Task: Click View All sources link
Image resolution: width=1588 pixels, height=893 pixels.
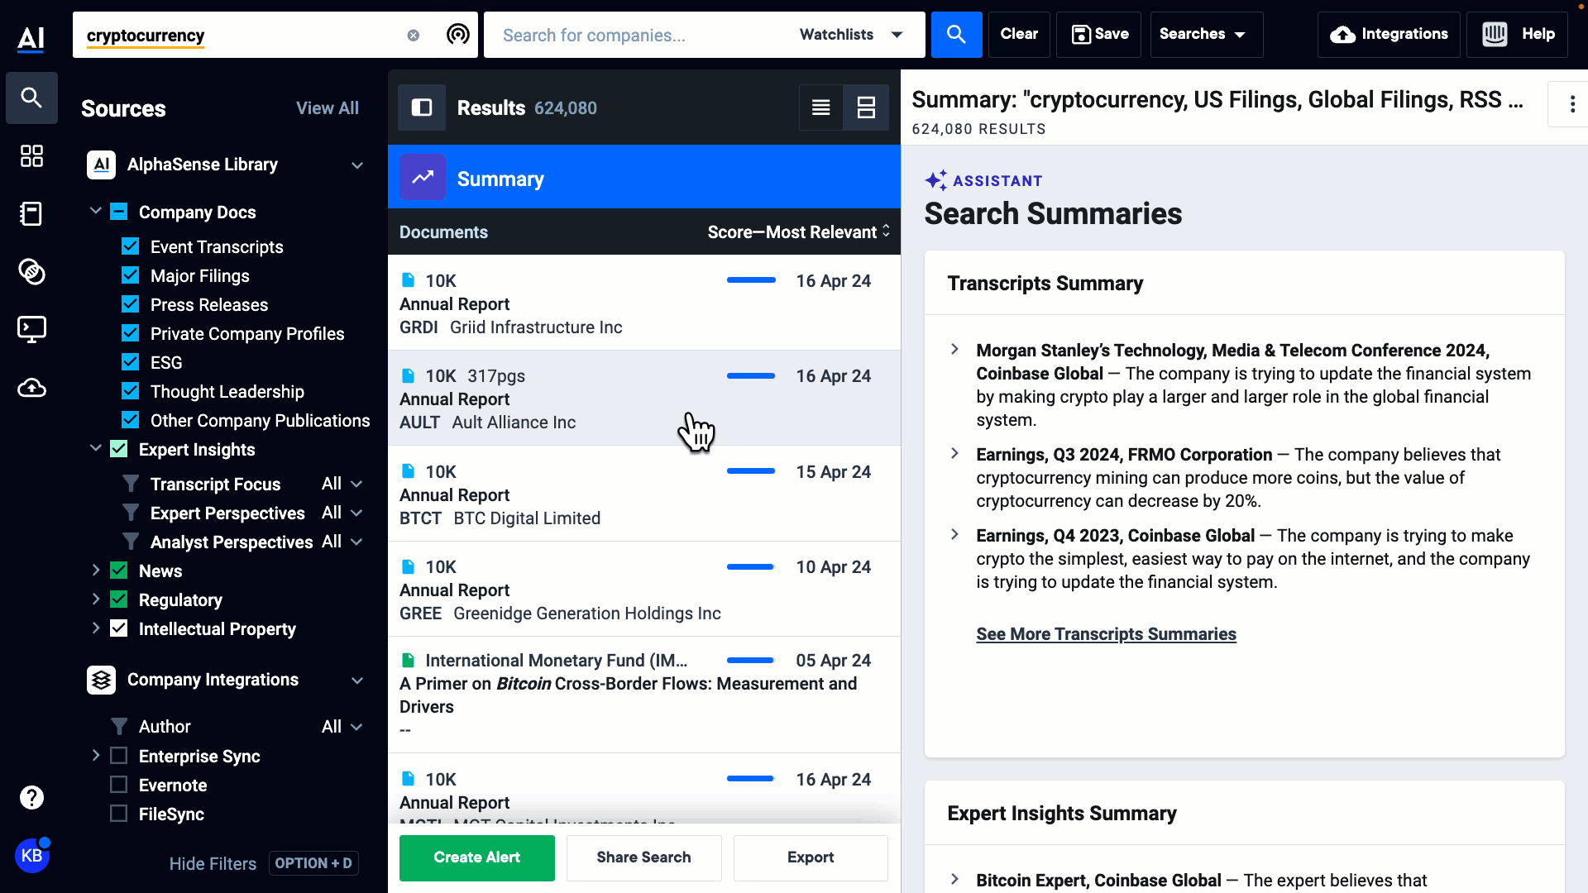Action: pos(328,108)
